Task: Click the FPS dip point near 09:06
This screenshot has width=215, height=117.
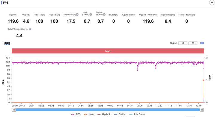Action: pos(138,70)
